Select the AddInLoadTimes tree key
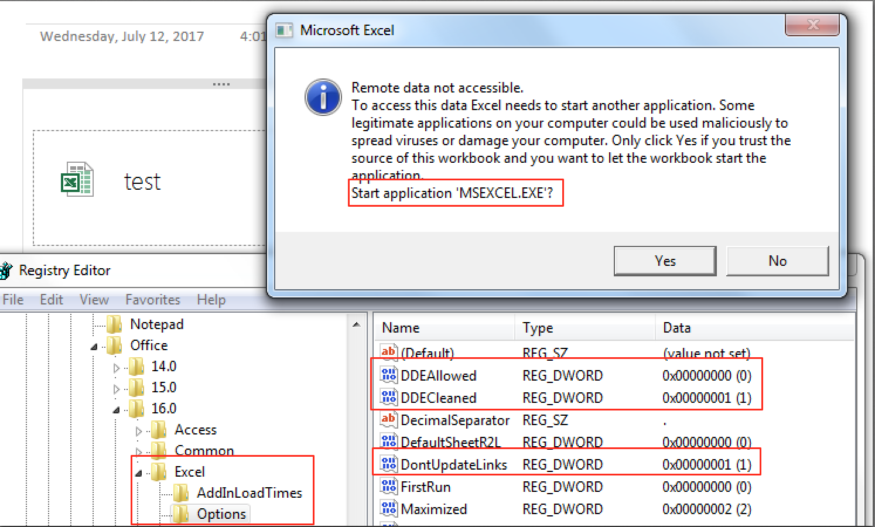 pos(249,492)
